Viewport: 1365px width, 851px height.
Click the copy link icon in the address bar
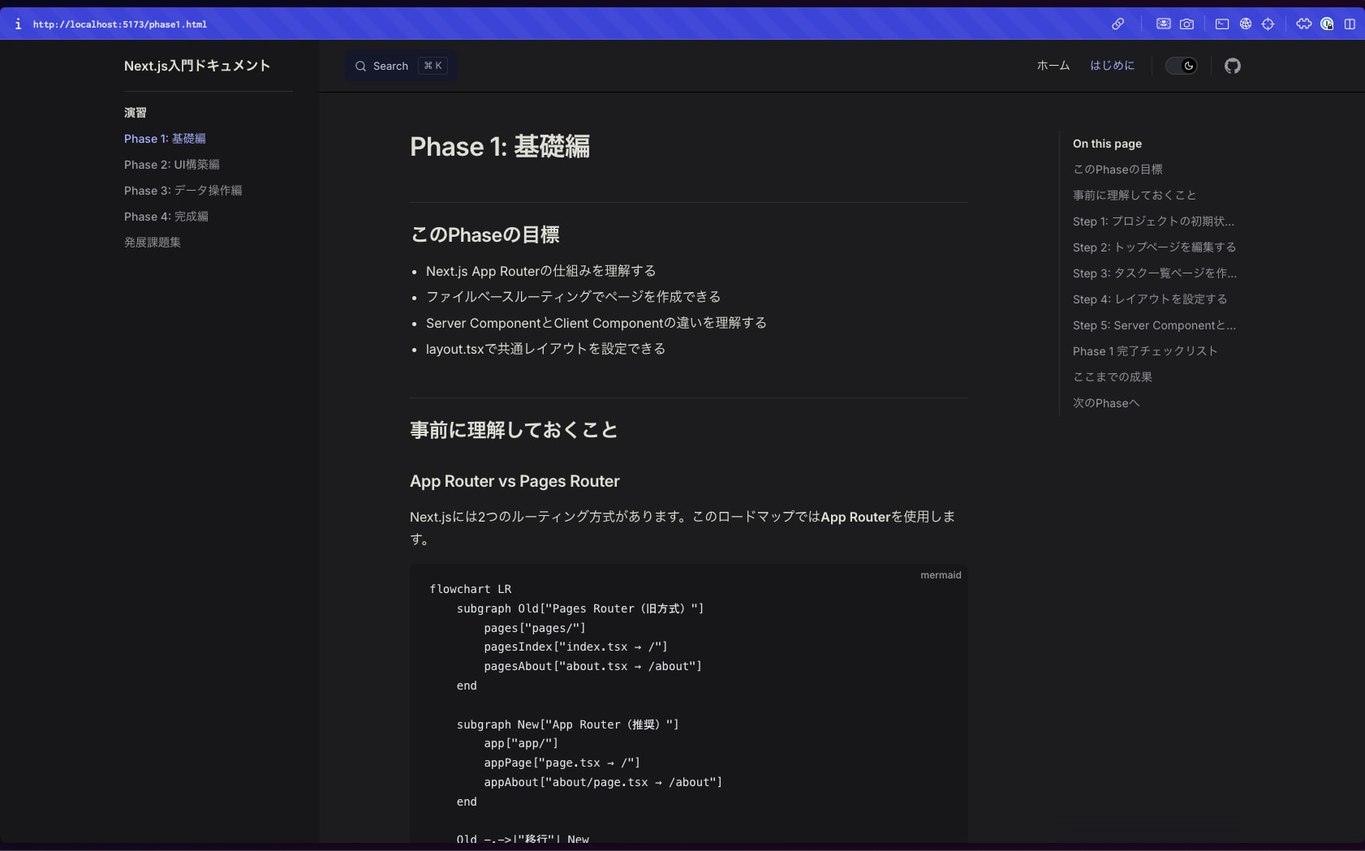1117,24
